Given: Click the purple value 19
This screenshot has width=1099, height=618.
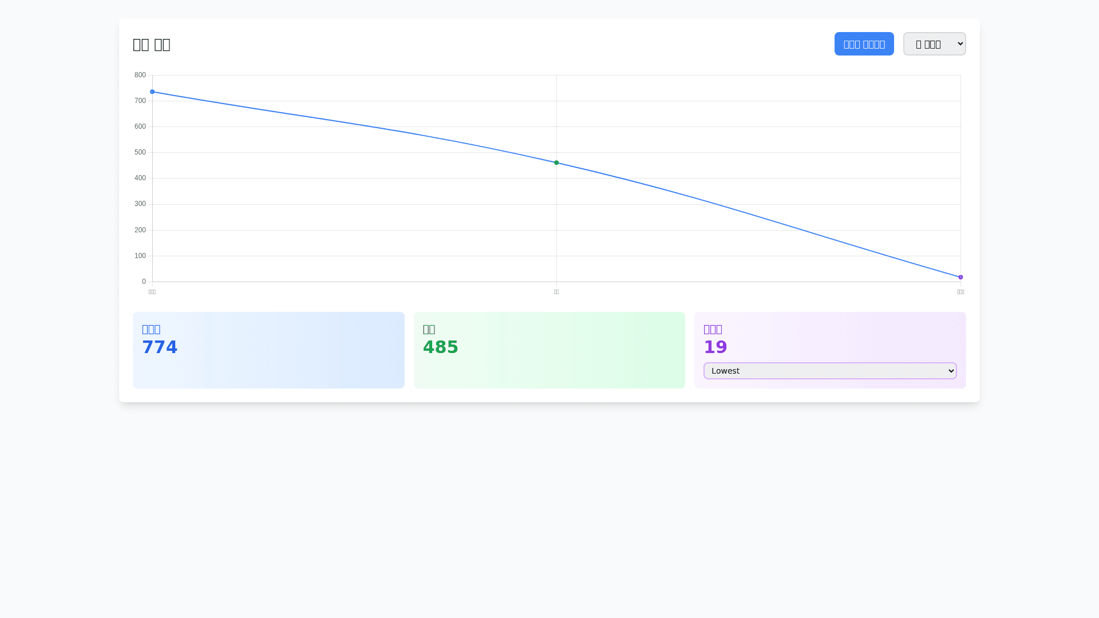Looking at the screenshot, I should point(715,347).
